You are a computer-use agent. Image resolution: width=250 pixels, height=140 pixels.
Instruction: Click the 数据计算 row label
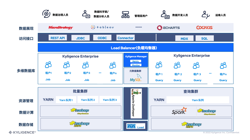pyautogui.click(x=26, y=112)
